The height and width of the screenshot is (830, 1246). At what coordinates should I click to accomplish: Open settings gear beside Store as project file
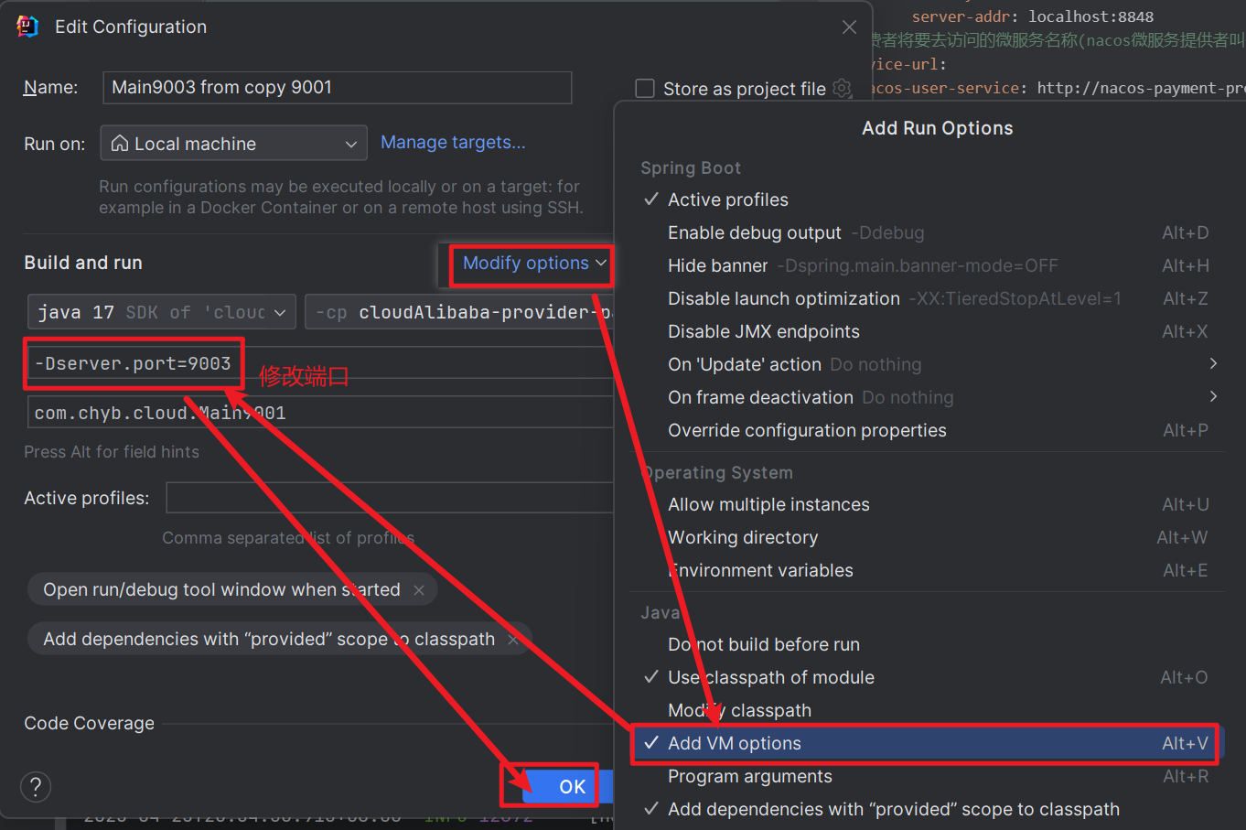point(843,89)
